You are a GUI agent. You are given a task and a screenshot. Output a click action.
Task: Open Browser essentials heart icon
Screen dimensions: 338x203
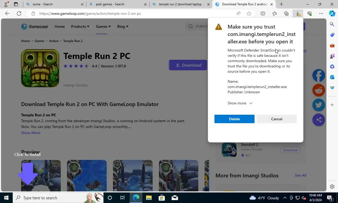[x=309, y=13]
